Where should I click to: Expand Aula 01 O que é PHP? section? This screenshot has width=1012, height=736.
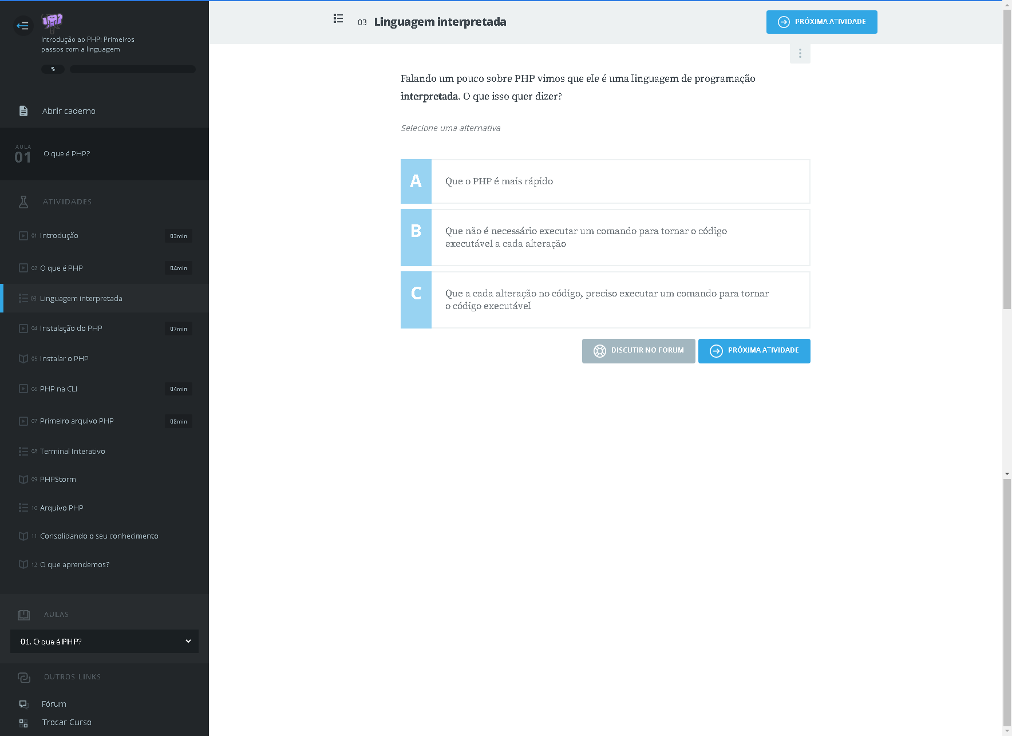point(104,154)
